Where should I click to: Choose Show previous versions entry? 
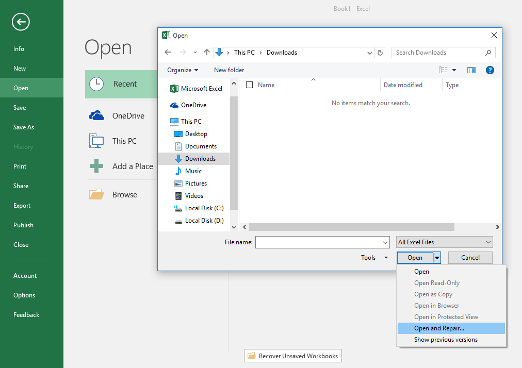tap(451, 339)
